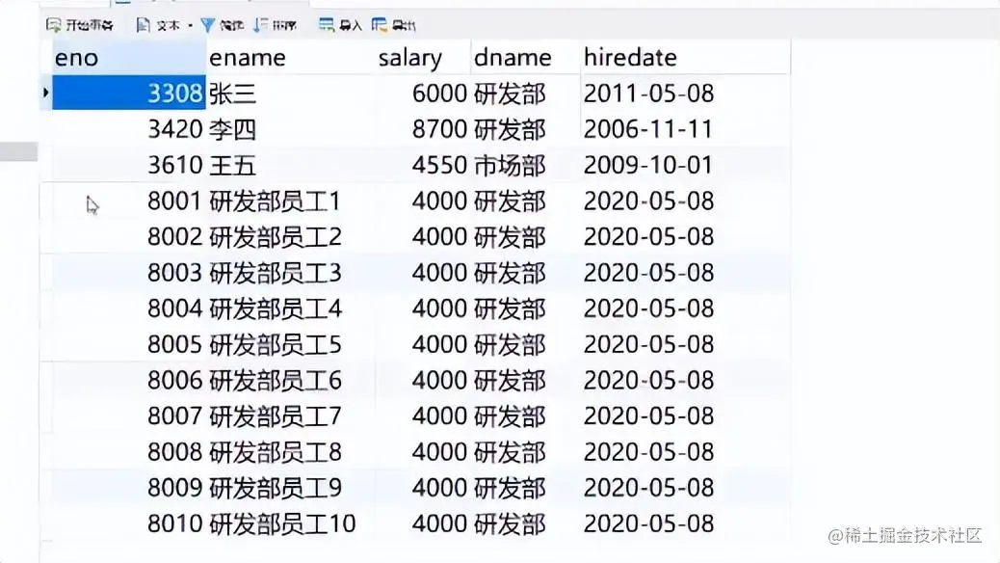The image size is (1000, 563).
Task: Select the hiredate cell 2011-05-08
Action: (x=686, y=94)
